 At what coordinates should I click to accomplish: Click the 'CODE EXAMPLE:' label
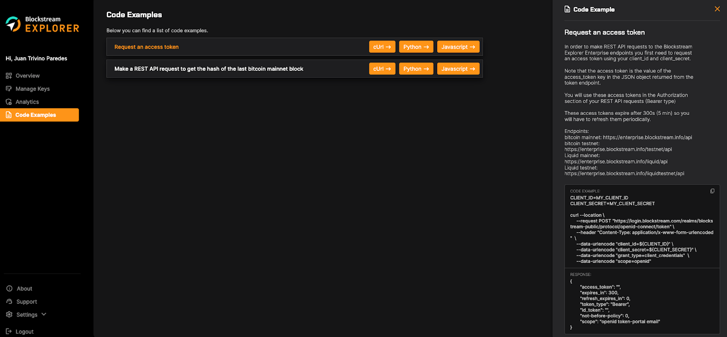pyautogui.click(x=585, y=191)
